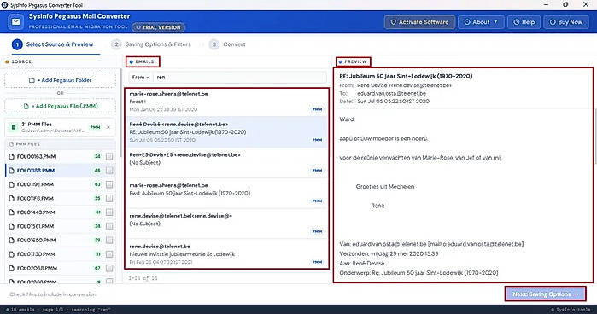This screenshot has width=597, height=314.
Task: Click the file icon beside FOL00163.PMM
Action: coord(11,156)
